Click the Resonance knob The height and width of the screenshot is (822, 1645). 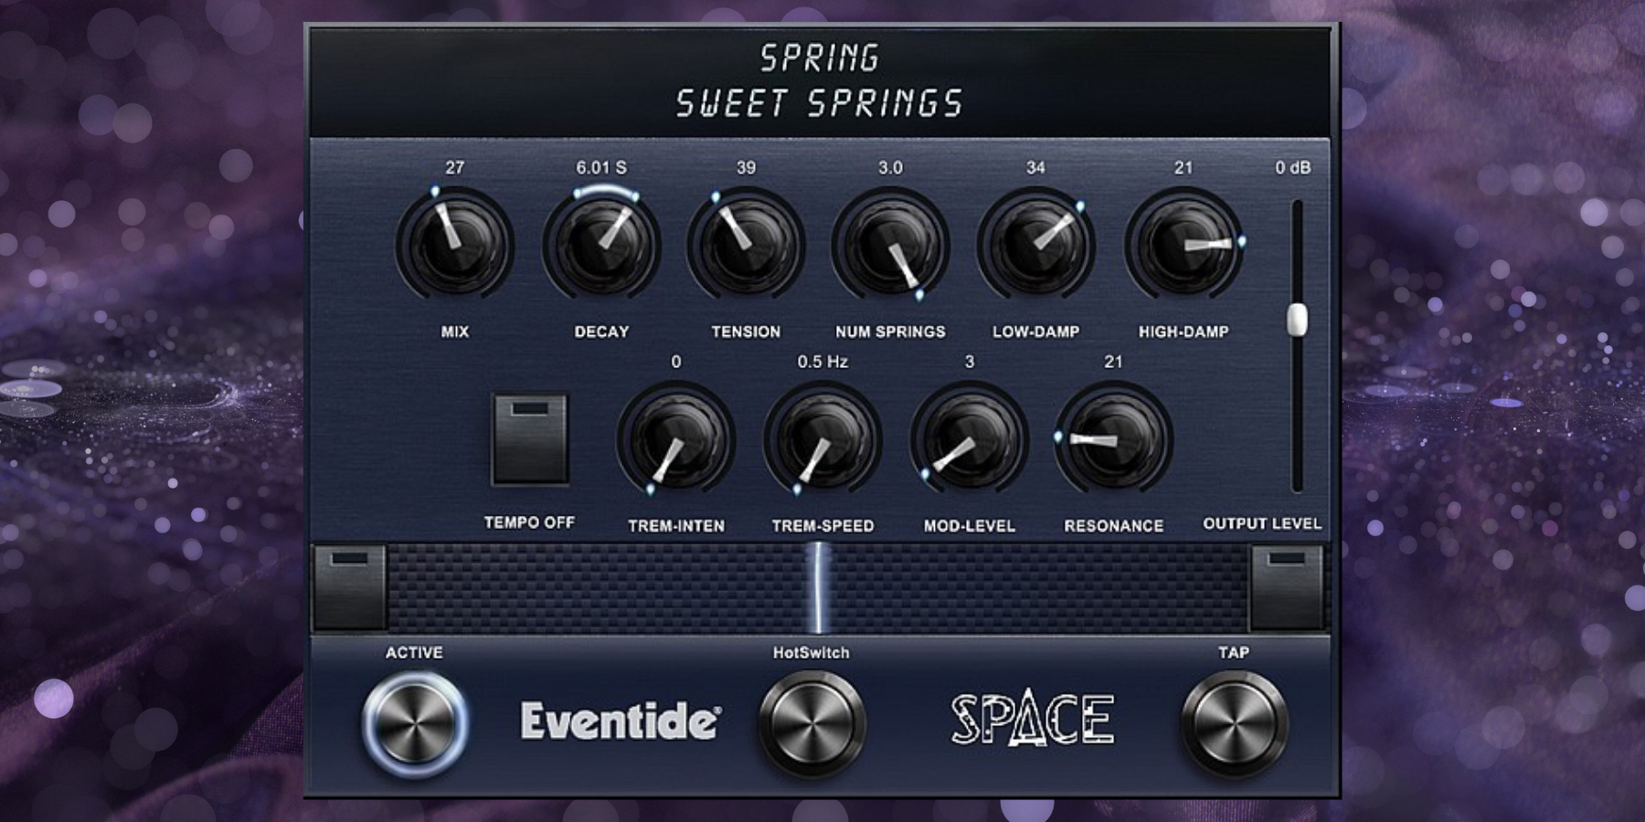(1113, 439)
